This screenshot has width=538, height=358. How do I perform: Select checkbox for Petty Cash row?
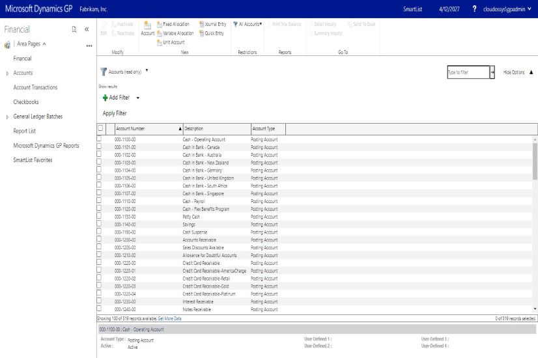pyautogui.click(x=99, y=215)
